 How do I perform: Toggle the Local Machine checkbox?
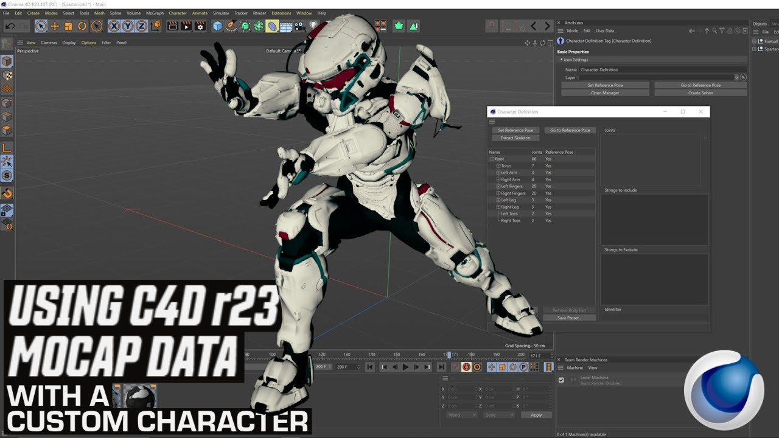point(561,380)
